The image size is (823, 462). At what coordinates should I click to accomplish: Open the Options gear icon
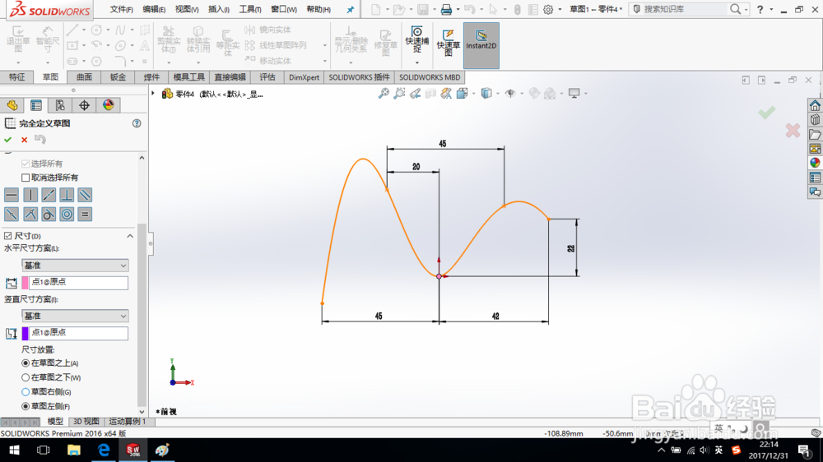click(x=548, y=9)
